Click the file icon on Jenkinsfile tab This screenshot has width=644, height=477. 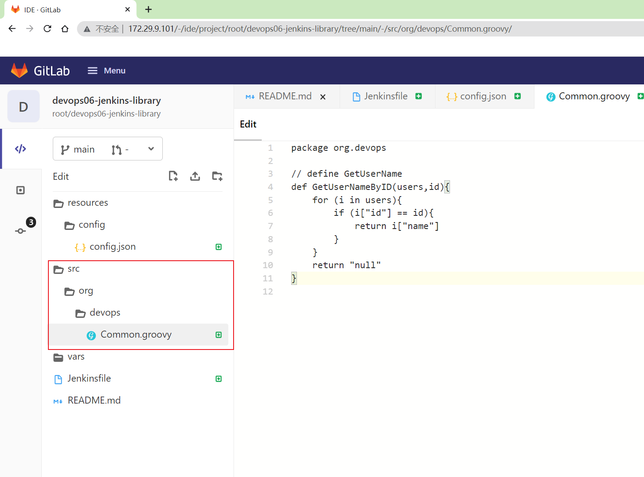356,97
